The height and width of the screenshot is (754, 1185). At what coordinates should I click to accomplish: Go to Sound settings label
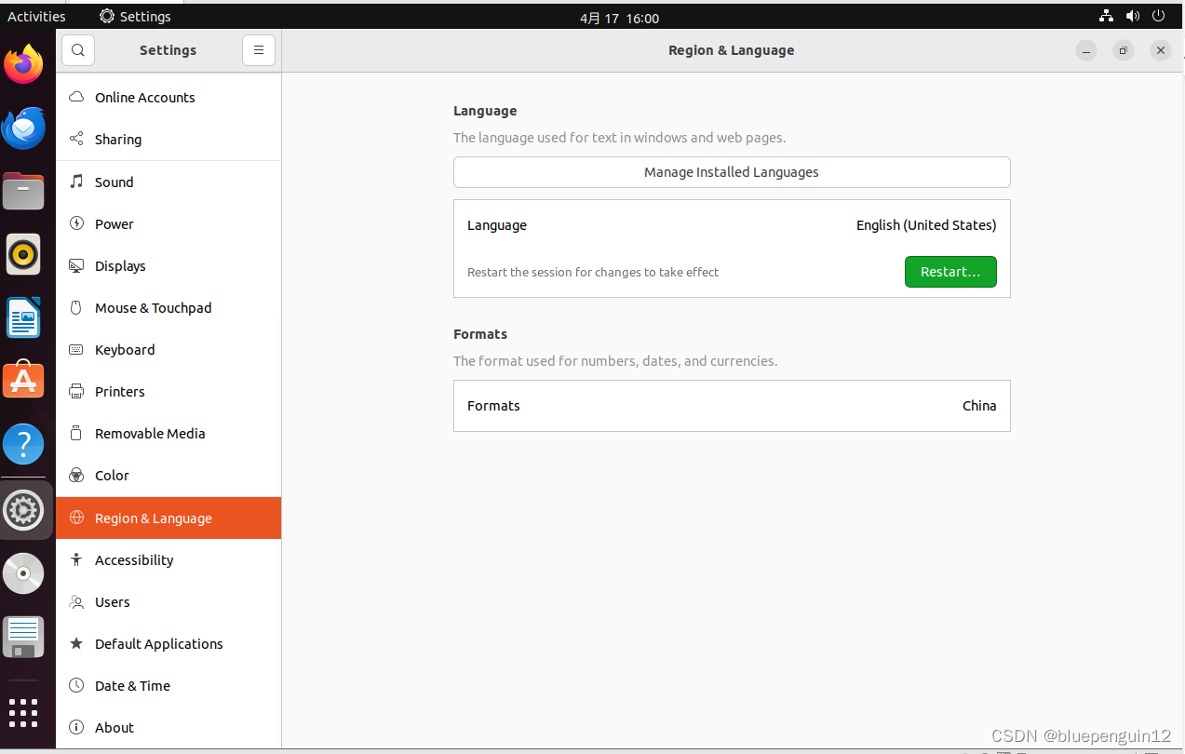(x=114, y=182)
